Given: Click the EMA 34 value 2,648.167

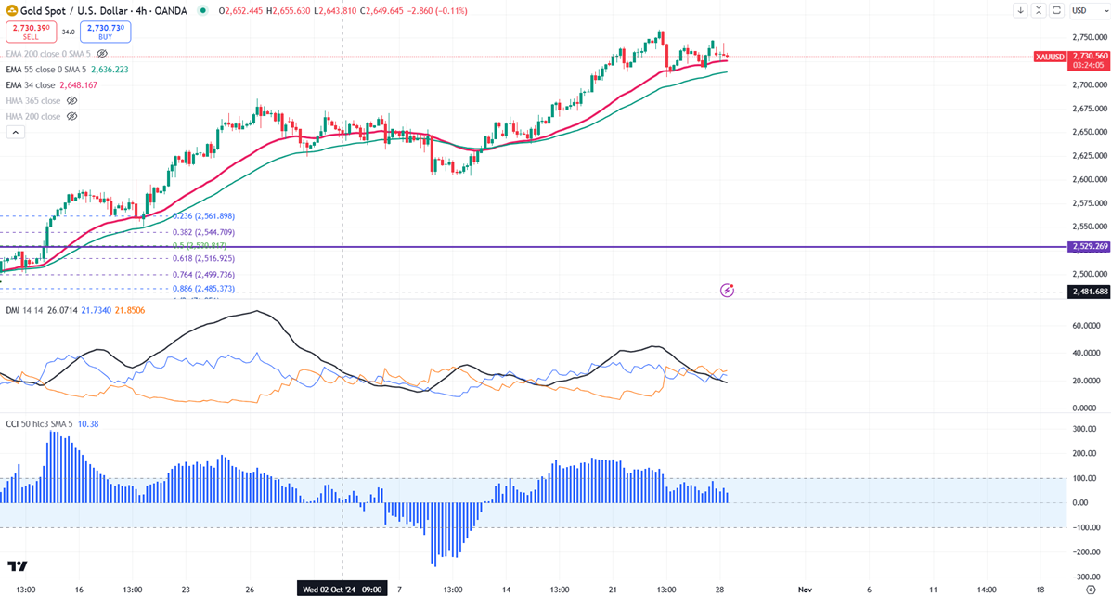Looking at the screenshot, I should click(79, 85).
